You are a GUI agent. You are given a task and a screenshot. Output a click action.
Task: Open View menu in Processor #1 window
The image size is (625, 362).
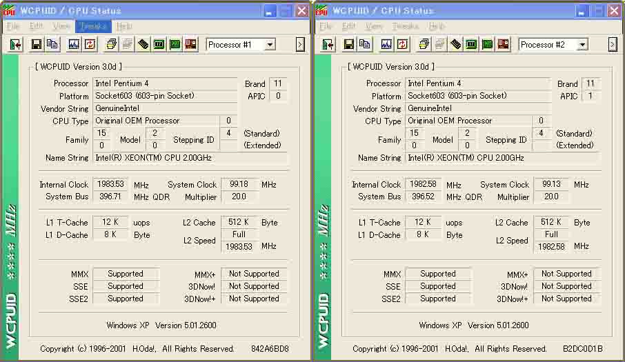pos(61,26)
